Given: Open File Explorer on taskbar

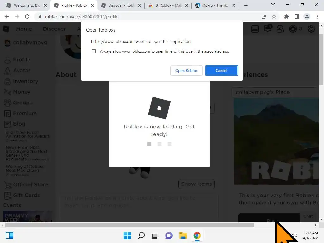Looking at the screenshot, I should click(183, 235).
